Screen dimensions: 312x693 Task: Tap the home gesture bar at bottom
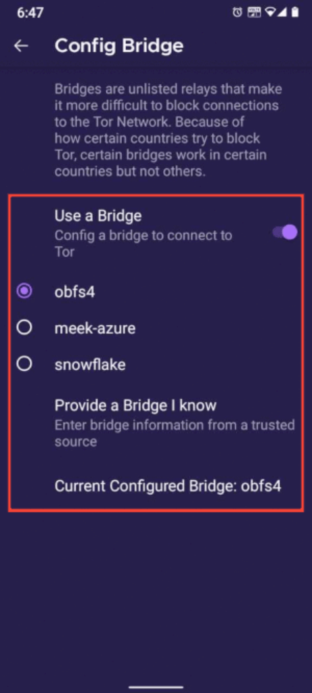tap(156, 687)
